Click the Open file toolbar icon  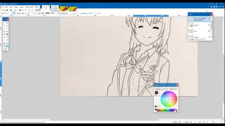(x=4, y=10)
